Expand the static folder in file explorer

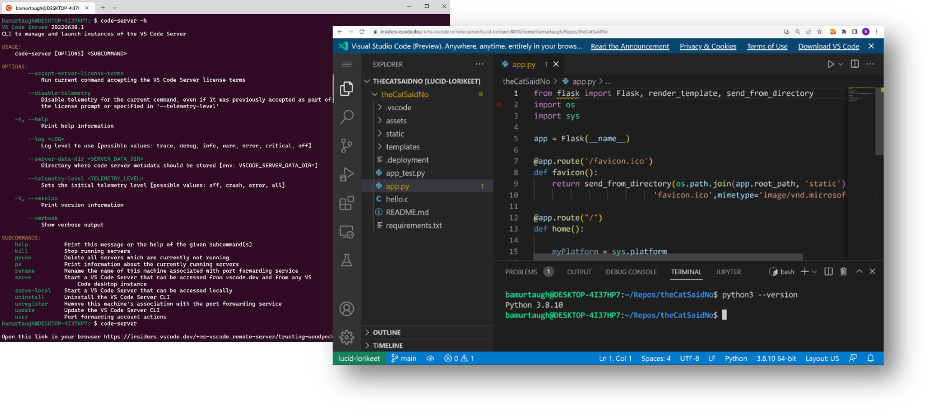[394, 133]
